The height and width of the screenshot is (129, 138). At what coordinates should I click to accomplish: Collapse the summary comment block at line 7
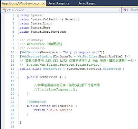[x=18, y=40]
